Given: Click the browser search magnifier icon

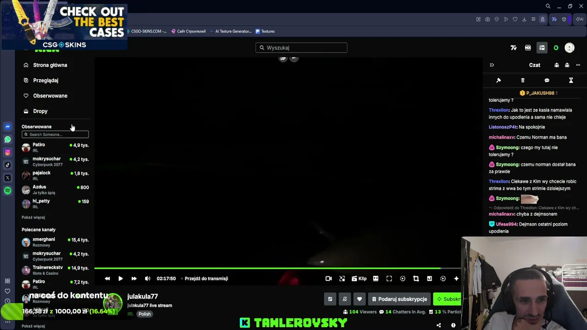Looking at the screenshot, I should pyautogui.click(x=548, y=6).
